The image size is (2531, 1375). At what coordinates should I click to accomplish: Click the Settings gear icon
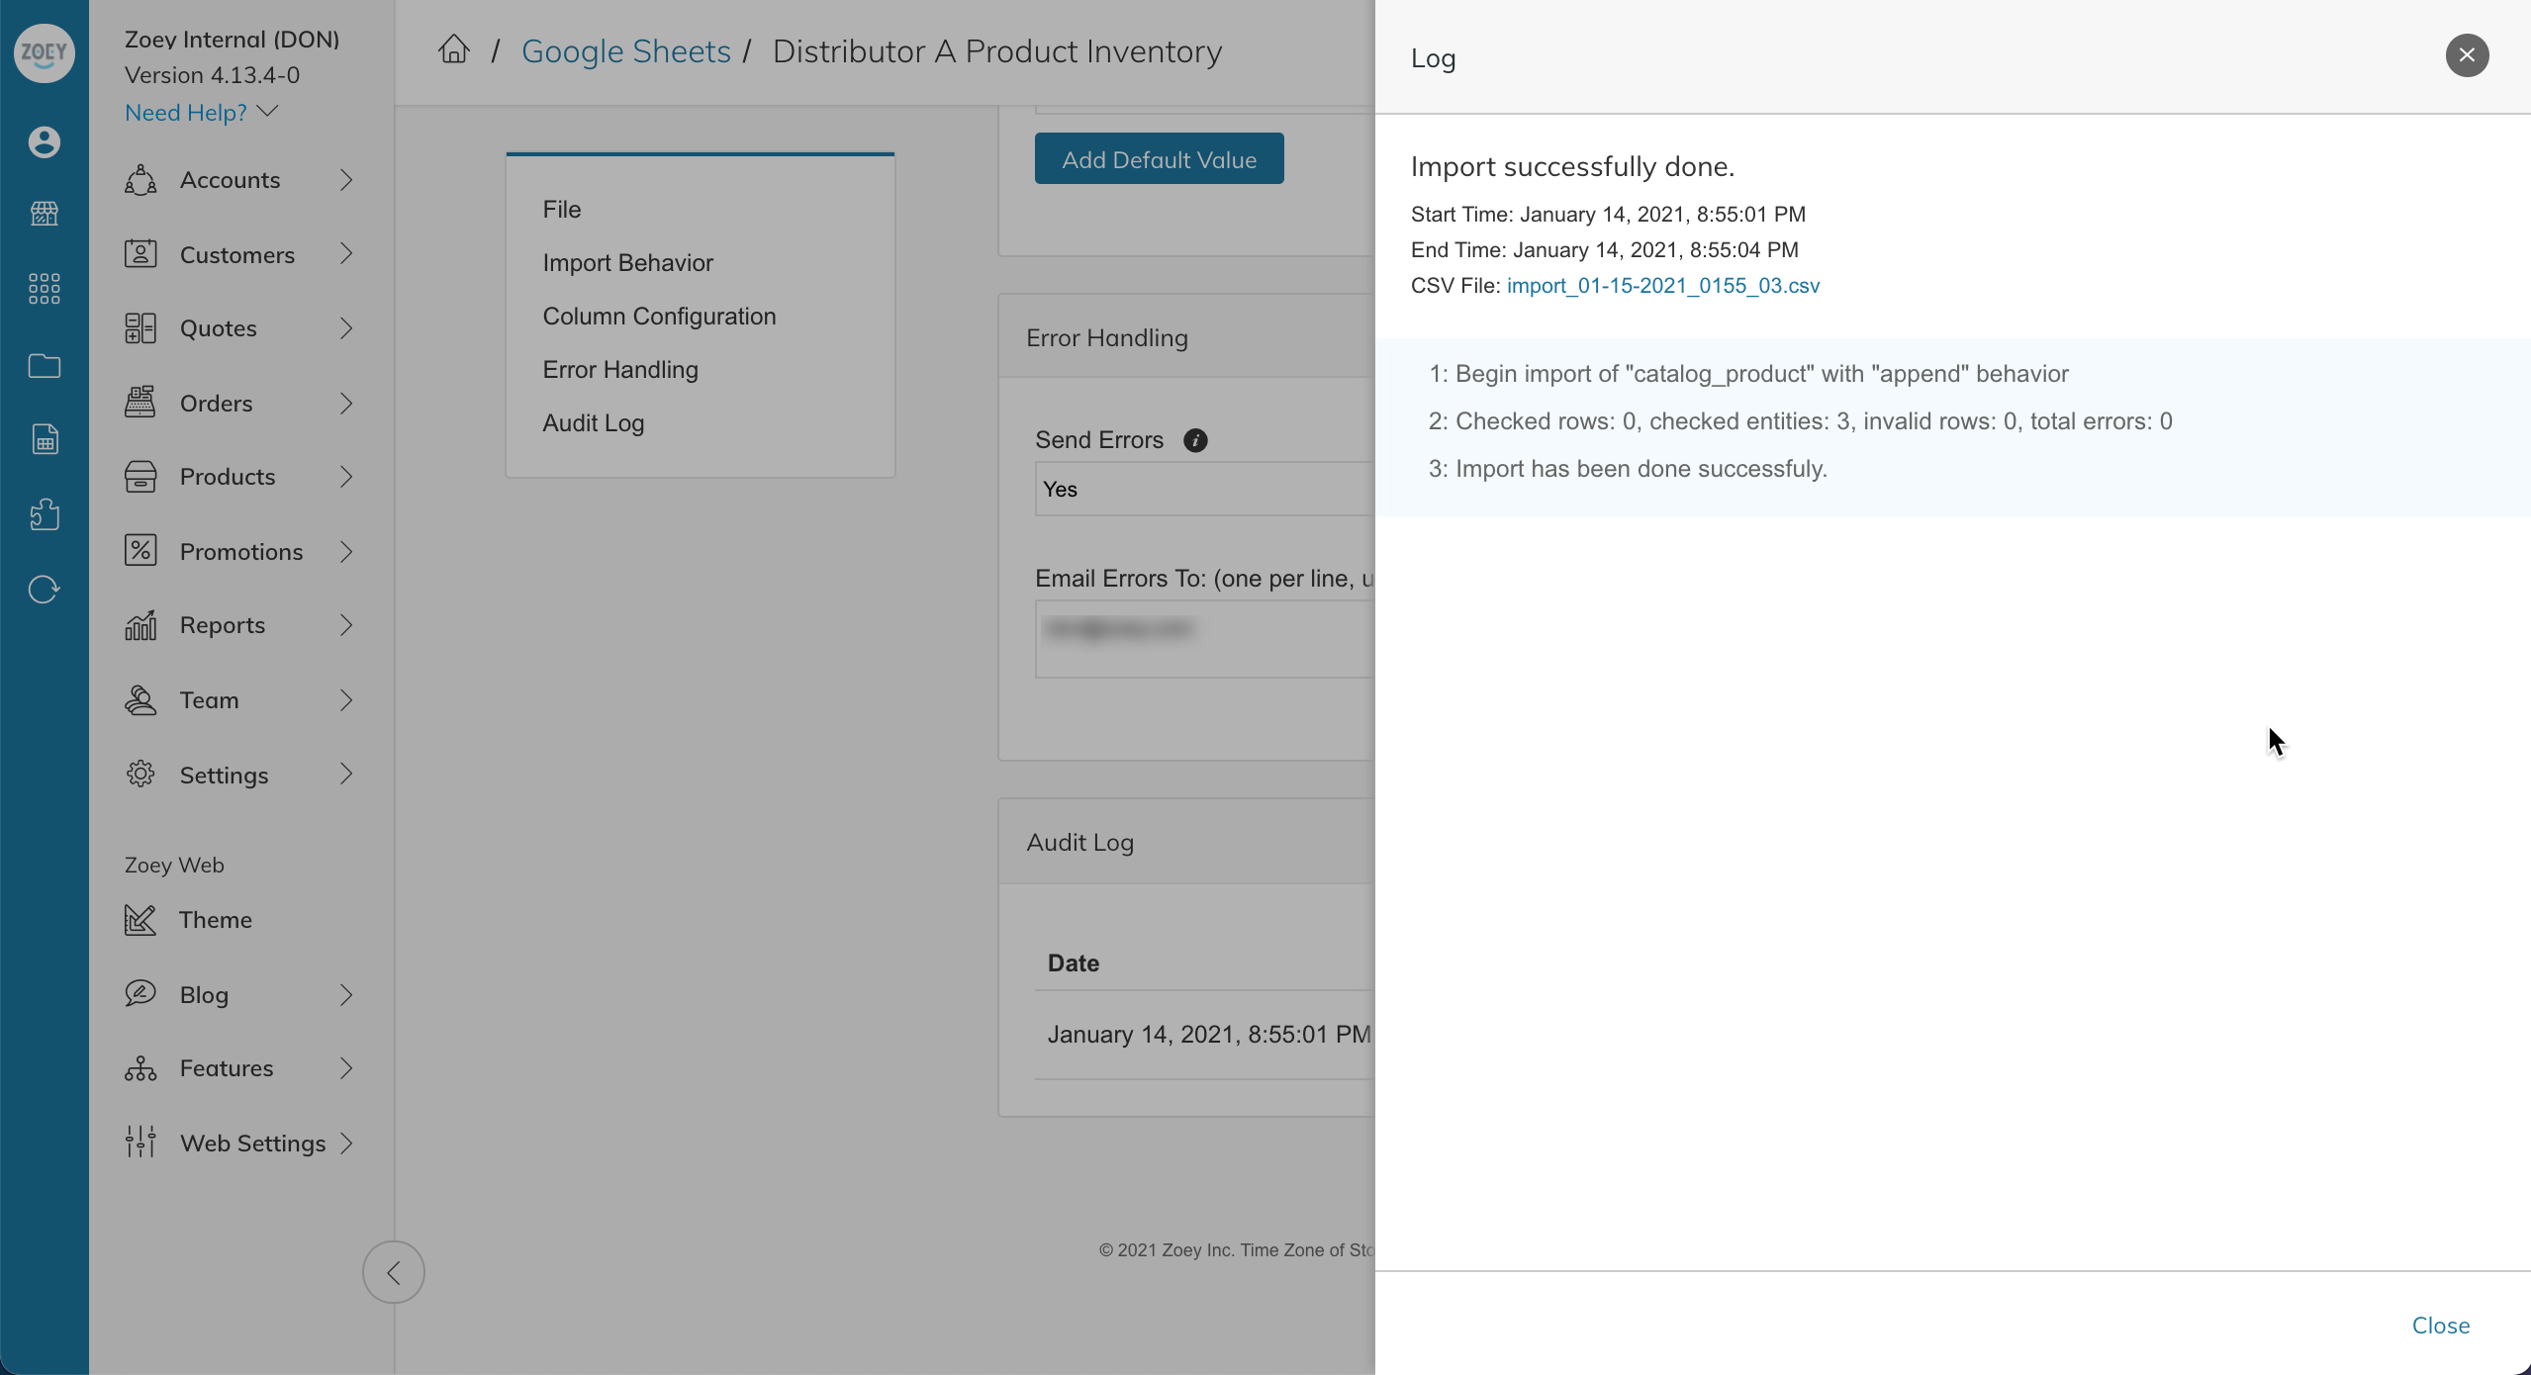(141, 775)
